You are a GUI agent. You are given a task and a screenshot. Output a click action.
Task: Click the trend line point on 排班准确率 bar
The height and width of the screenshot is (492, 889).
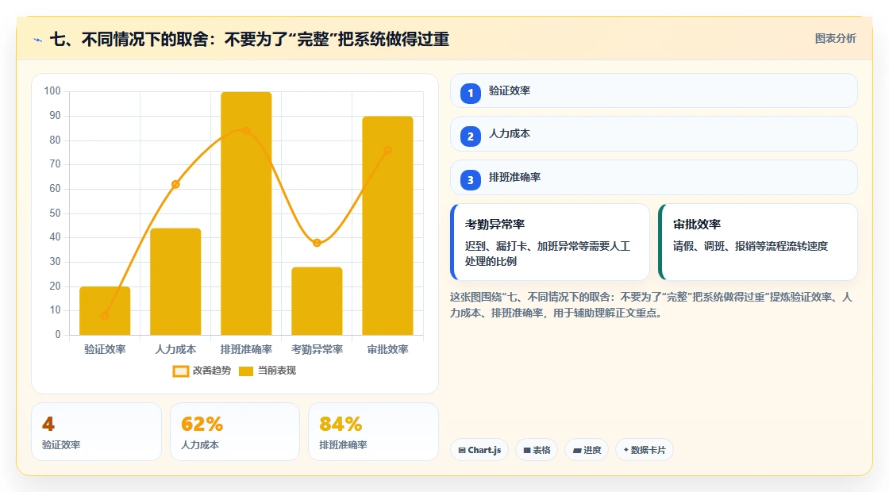pos(246,131)
